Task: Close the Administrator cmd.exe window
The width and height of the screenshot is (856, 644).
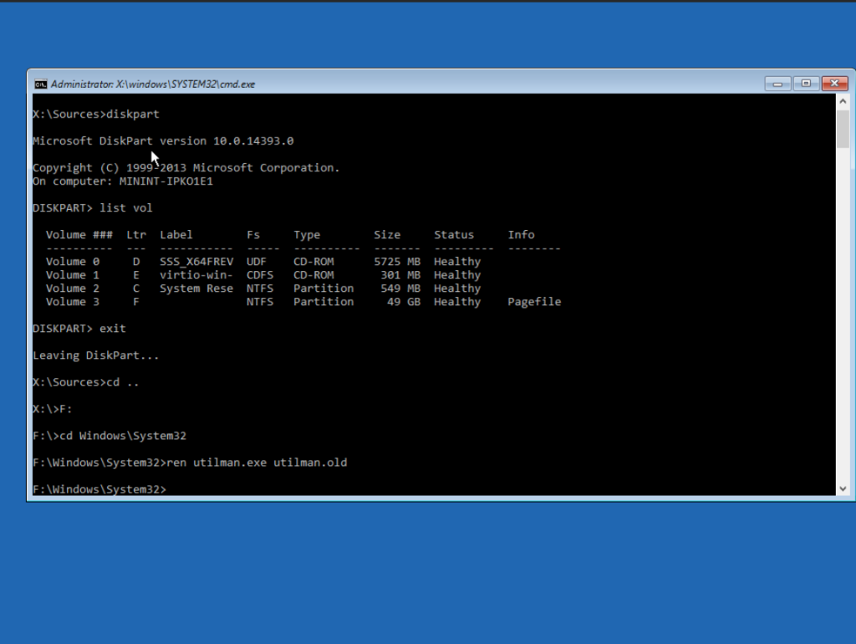Action: (835, 84)
